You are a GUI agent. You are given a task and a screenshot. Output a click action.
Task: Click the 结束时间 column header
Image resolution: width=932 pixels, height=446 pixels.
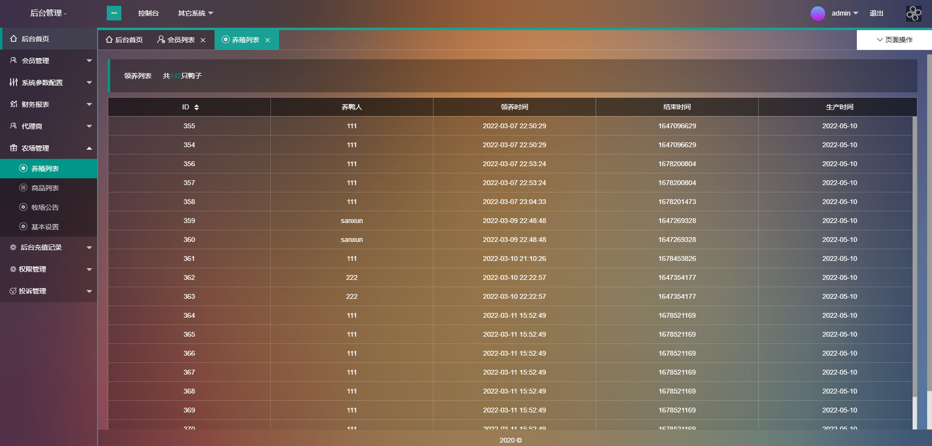pyautogui.click(x=677, y=107)
